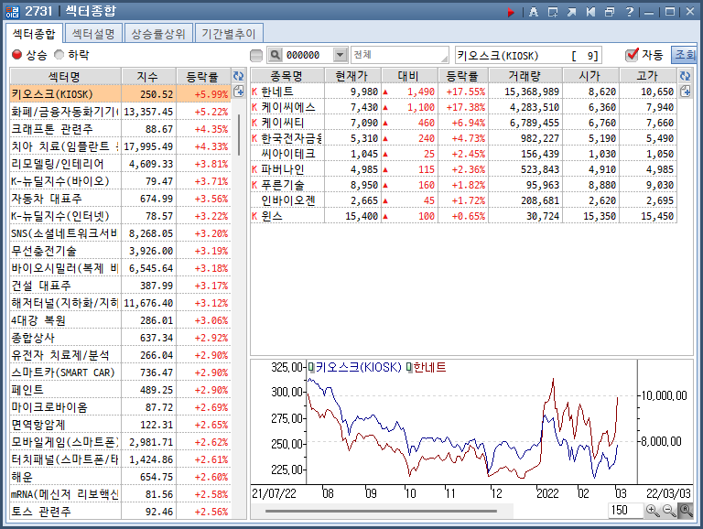Click the cascade windows icon in title bar

610,12
